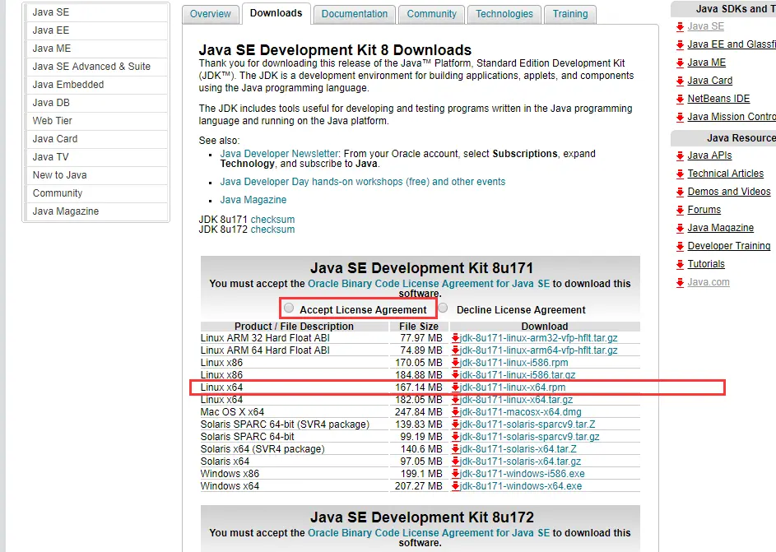Image resolution: width=776 pixels, height=552 pixels.
Task: Click download arrow icon for jdk-8u171-linux-arm64-vfp-hflt.tar.gz
Action: click(x=456, y=350)
